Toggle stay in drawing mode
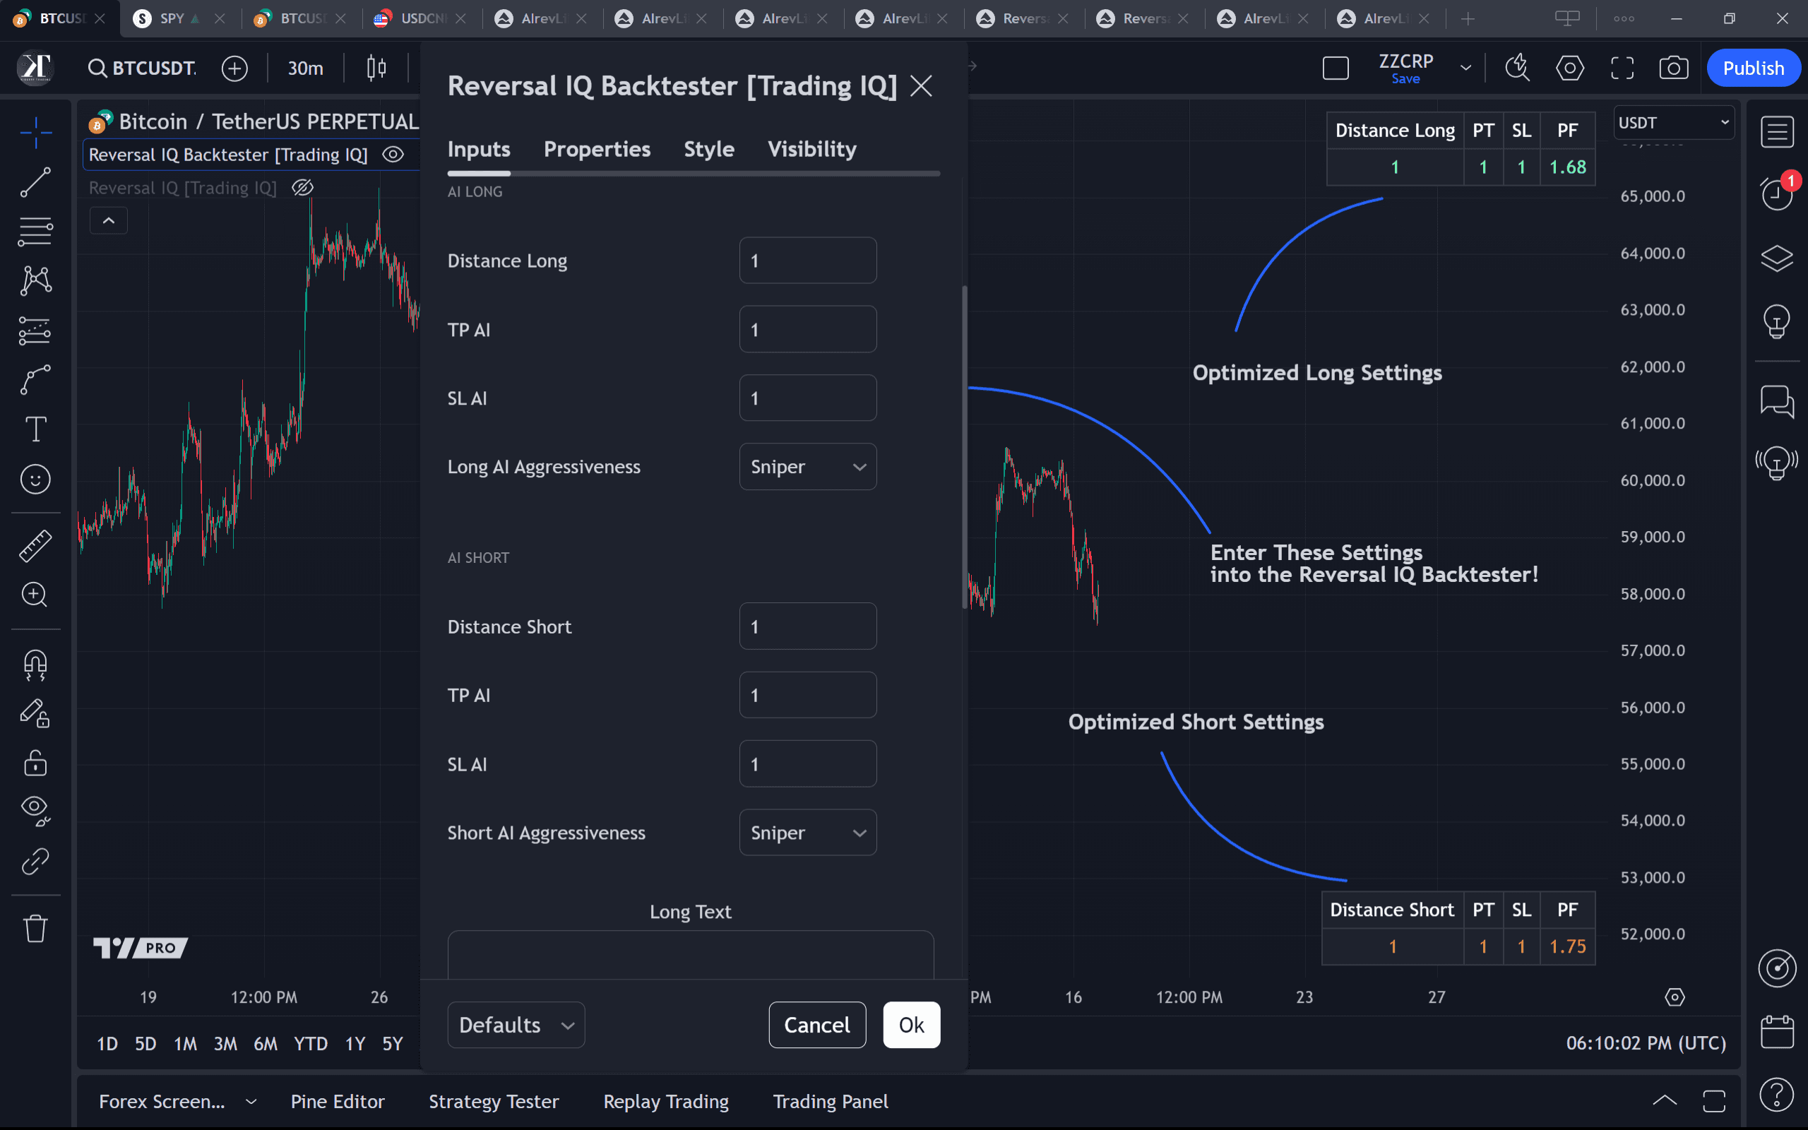The height and width of the screenshot is (1130, 1808). [35, 714]
